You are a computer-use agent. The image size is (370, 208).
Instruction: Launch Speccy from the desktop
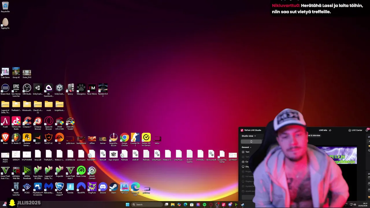coord(70,89)
